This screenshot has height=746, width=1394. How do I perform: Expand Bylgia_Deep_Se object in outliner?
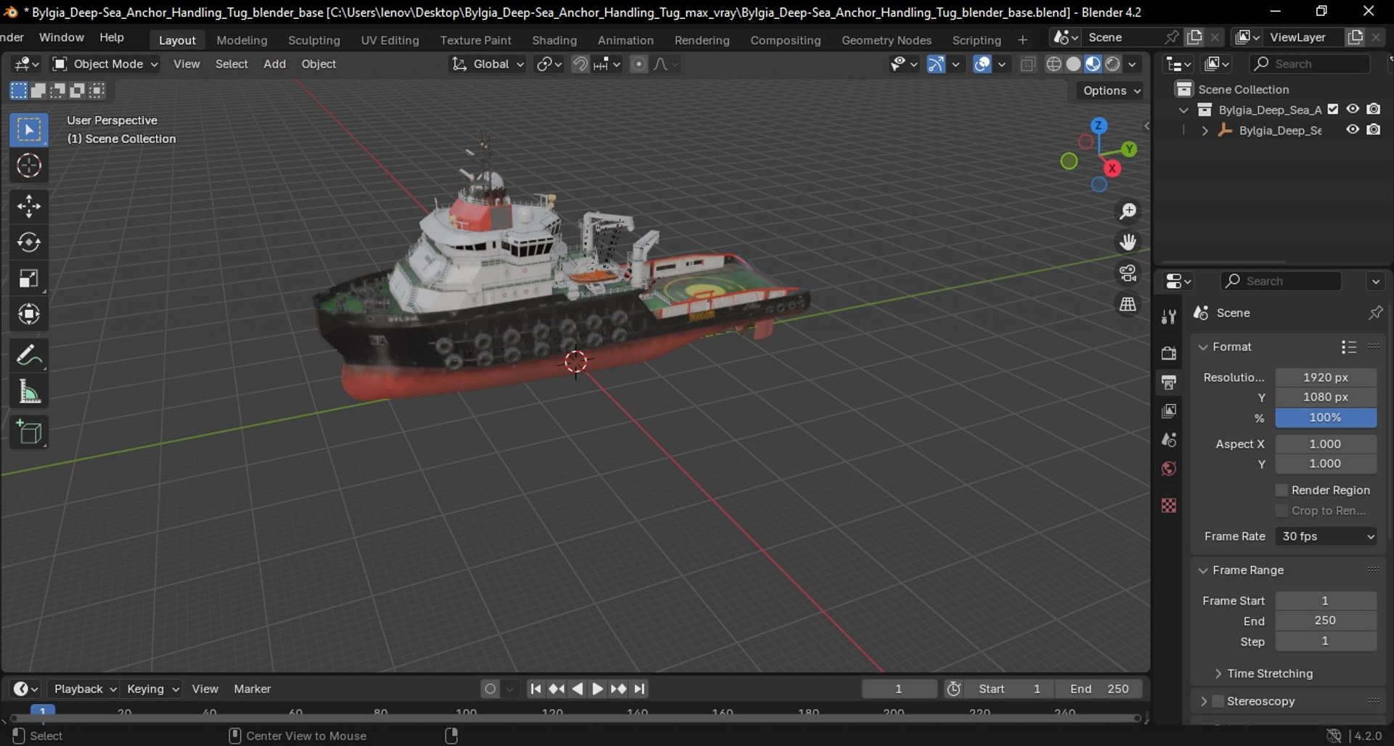point(1205,131)
